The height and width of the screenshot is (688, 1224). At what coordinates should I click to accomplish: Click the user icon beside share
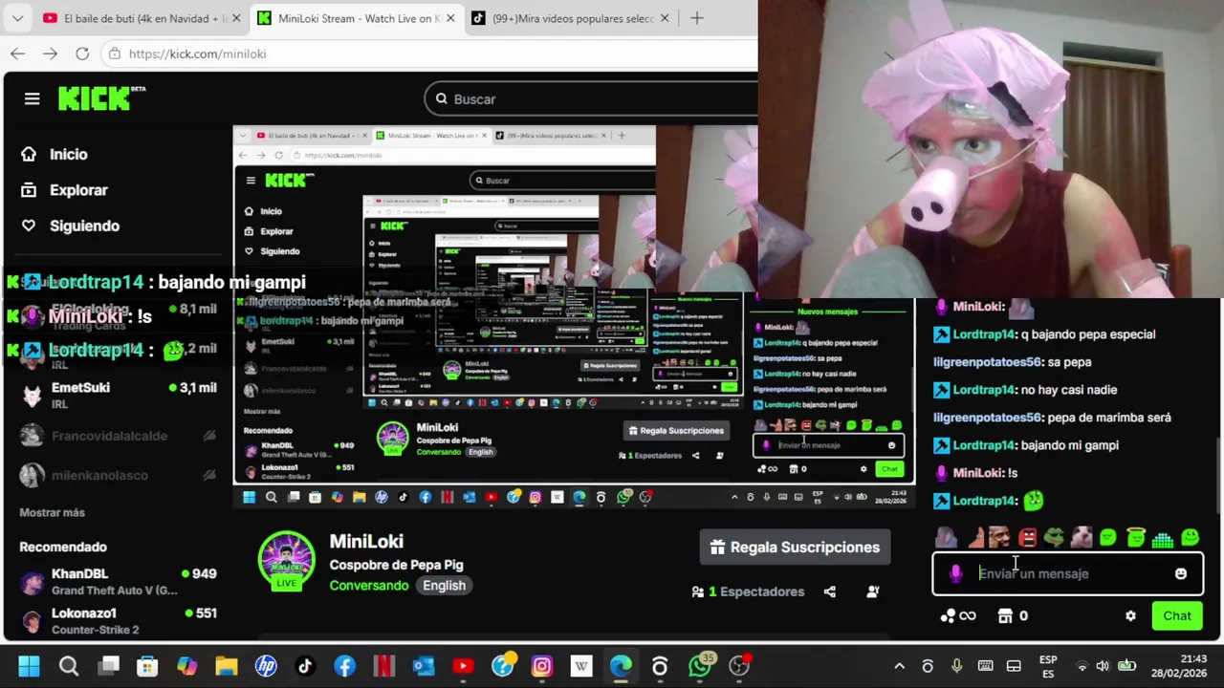(872, 591)
